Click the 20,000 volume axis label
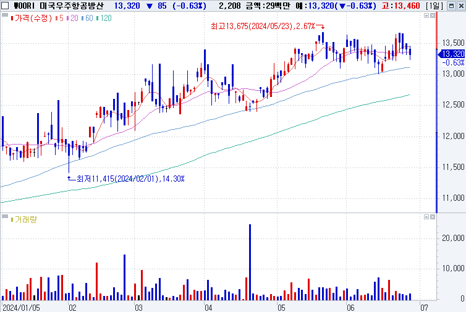 [x=453, y=238]
